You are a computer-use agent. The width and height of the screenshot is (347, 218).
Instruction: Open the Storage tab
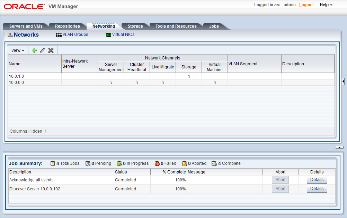135,26
